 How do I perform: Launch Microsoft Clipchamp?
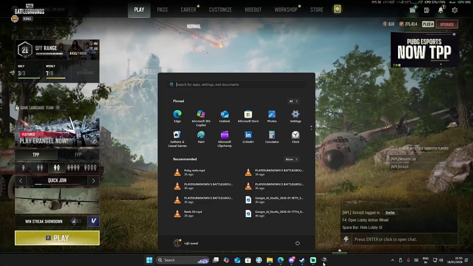pyautogui.click(x=225, y=139)
